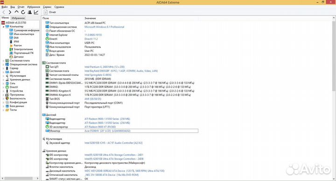The width and height of the screenshot is (336, 181).
Task: Select the Тип BIOS row
Action: [122, 99]
